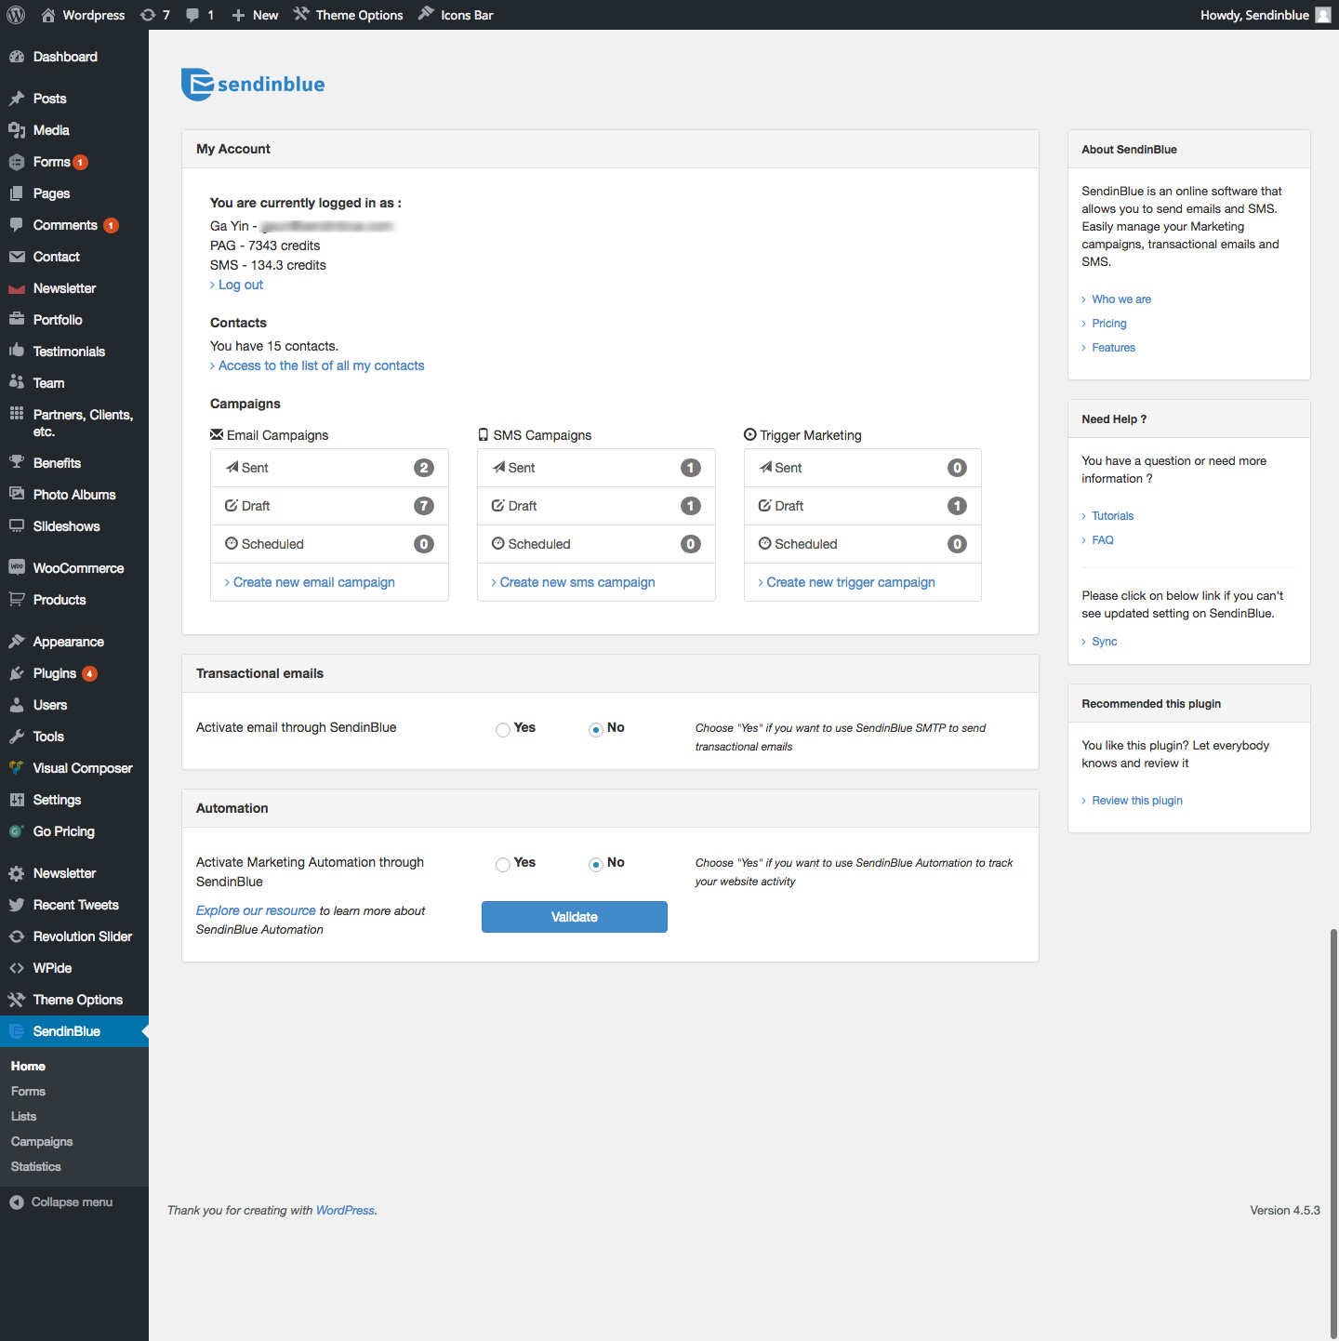Viewport: 1339px width, 1341px height.
Task: Click Create new trigger campaign link
Action: 851,582
